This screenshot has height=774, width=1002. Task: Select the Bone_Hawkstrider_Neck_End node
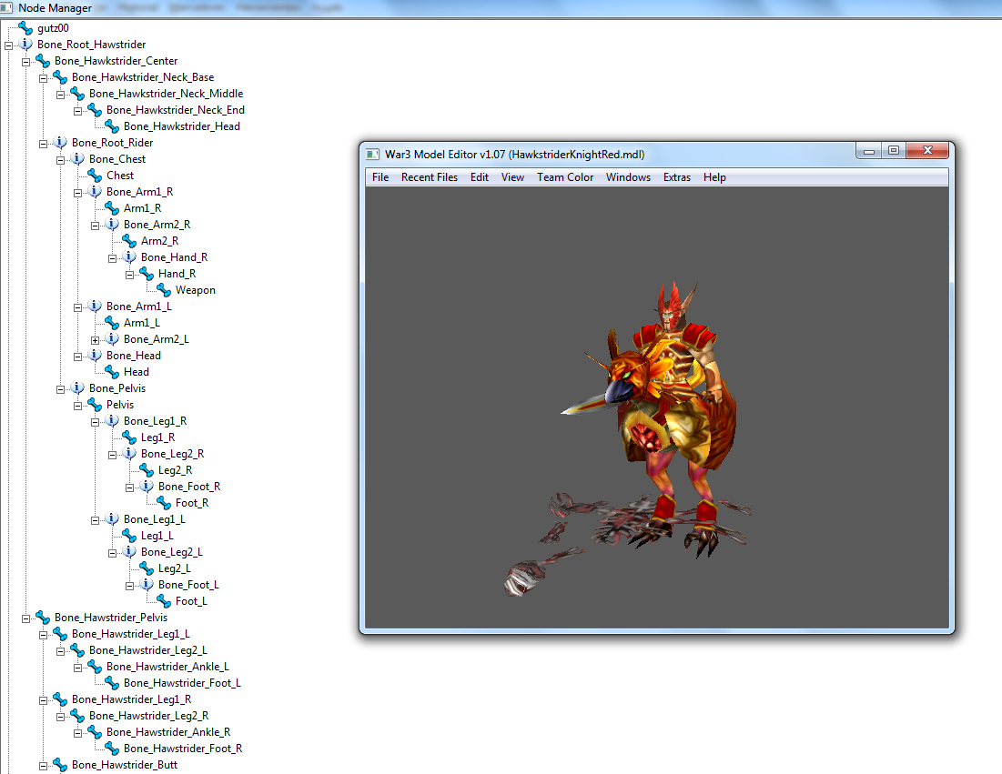coord(175,110)
